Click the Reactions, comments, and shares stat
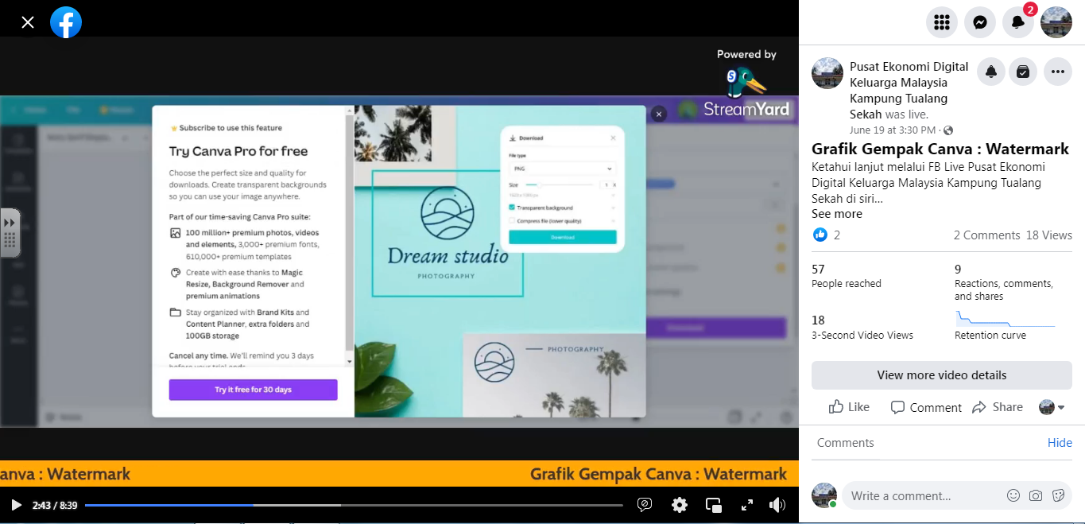Image resolution: width=1085 pixels, height=524 pixels. (1004, 282)
